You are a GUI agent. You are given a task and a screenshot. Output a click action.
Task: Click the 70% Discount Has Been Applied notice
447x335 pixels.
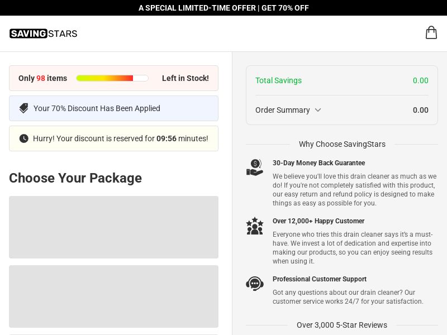point(97,108)
